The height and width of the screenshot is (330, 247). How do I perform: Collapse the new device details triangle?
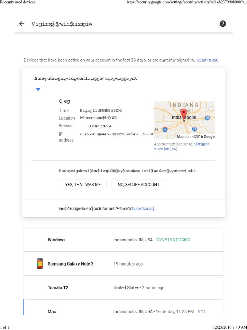pos(38,90)
